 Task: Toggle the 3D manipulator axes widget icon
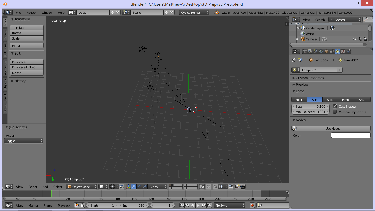coord(128,187)
